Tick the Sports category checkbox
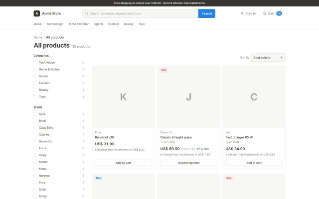This screenshot has width=319, height=199. (x=35, y=76)
